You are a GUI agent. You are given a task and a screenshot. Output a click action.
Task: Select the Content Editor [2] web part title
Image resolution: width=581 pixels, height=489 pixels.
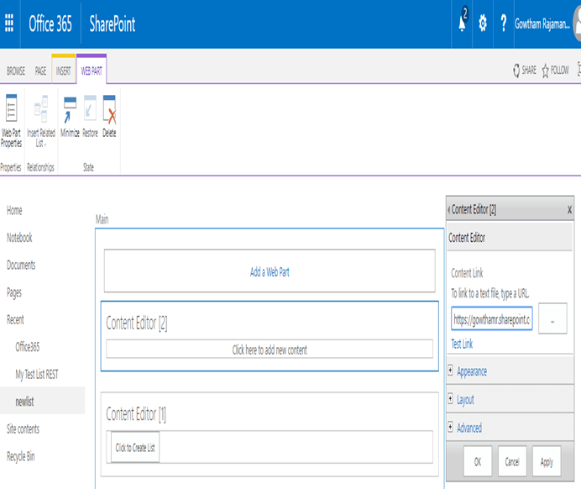137,323
